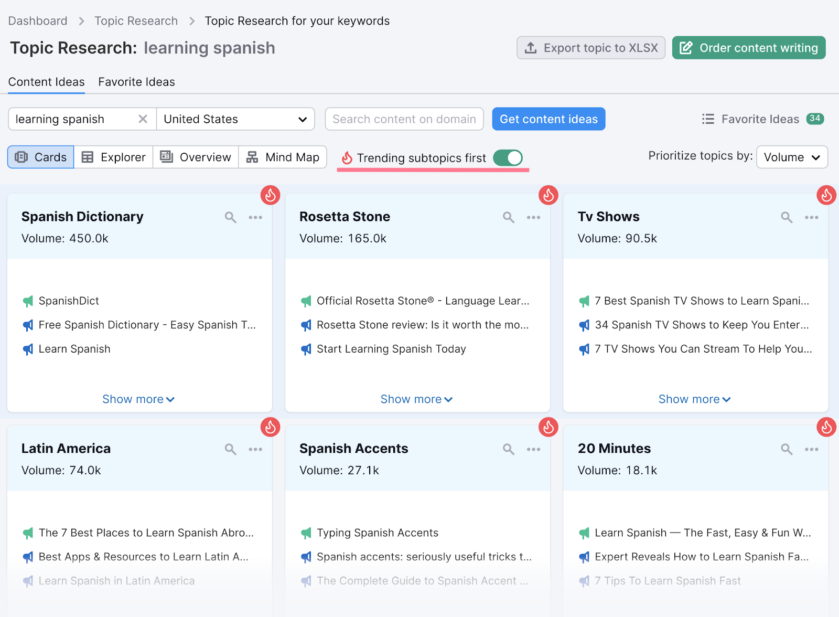839x617 pixels.
Task: Open headline Free Spanish Dictionary - Easy Spanish
Action: click(147, 325)
